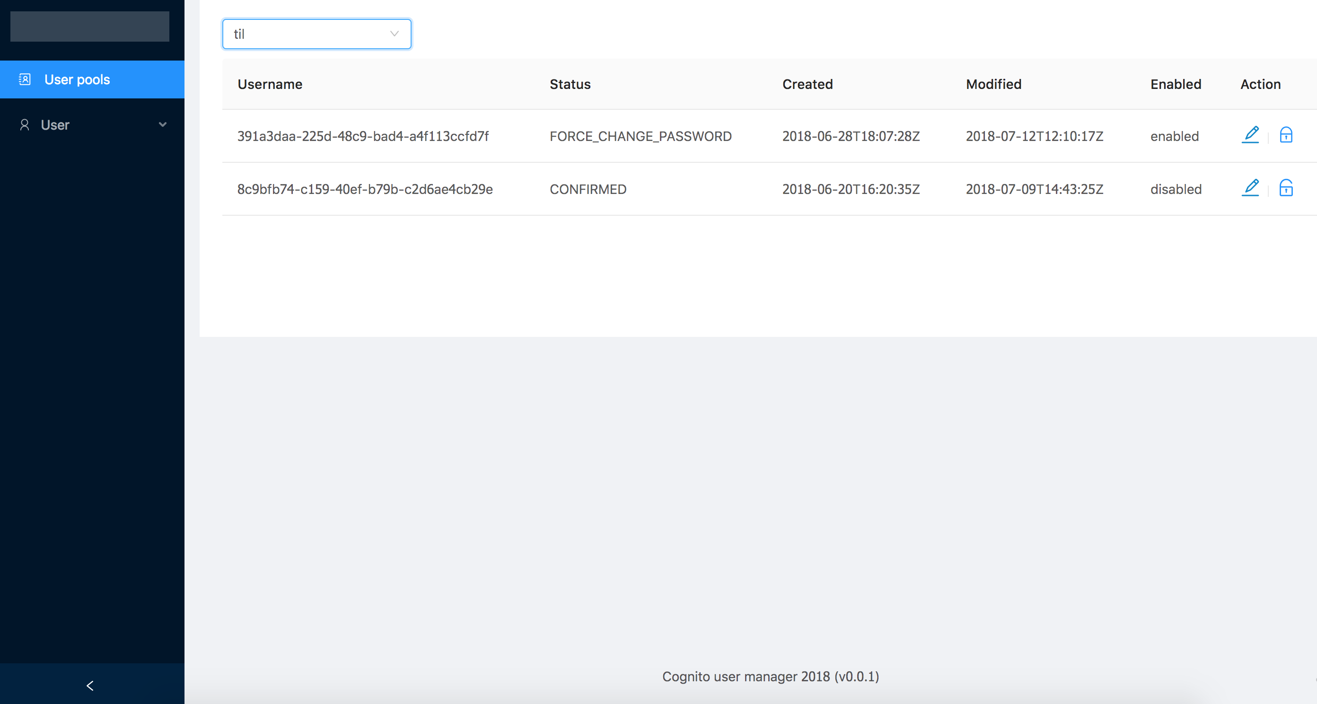Click the User pools sidebar icon

point(25,79)
